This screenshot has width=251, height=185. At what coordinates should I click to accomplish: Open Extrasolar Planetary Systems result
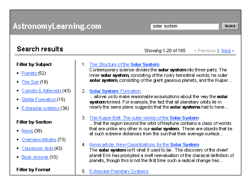pyautogui.click(x=119, y=171)
